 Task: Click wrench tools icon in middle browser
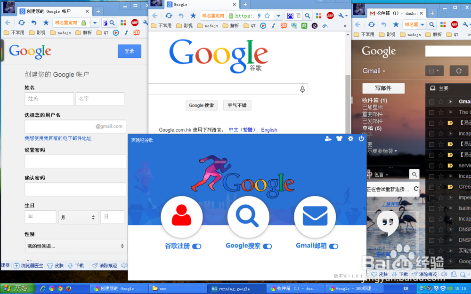(341, 16)
